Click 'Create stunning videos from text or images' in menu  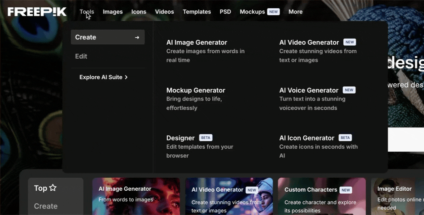pyautogui.click(x=318, y=55)
